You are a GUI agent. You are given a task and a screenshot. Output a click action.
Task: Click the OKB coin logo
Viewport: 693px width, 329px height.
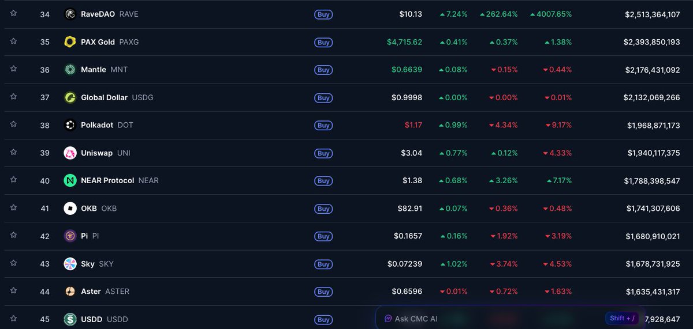70,208
